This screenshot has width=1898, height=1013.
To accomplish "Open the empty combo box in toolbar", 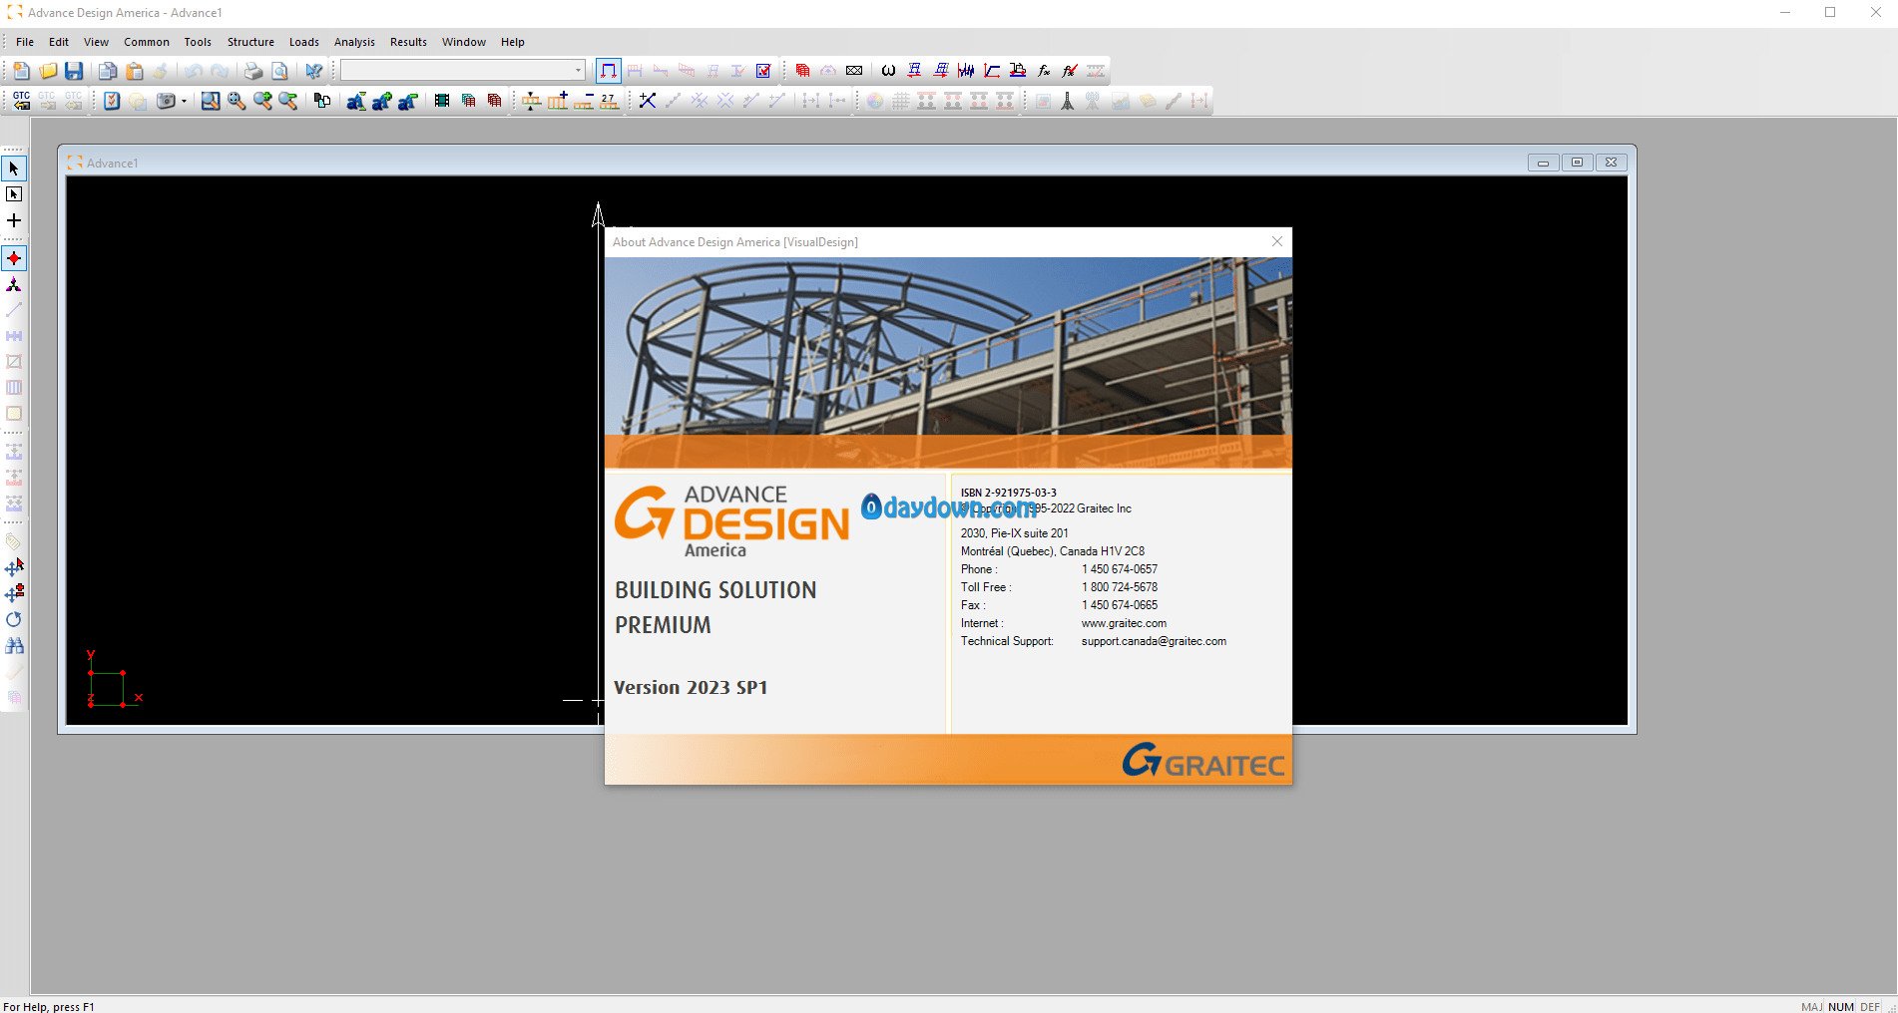I will [462, 70].
